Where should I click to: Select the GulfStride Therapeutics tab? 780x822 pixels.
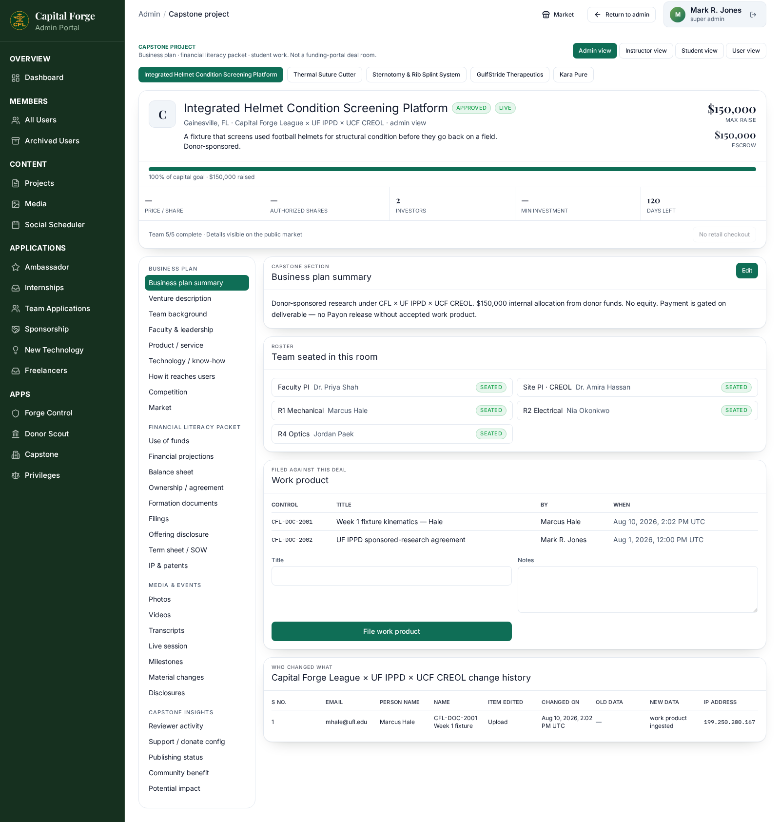pyautogui.click(x=510, y=75)
